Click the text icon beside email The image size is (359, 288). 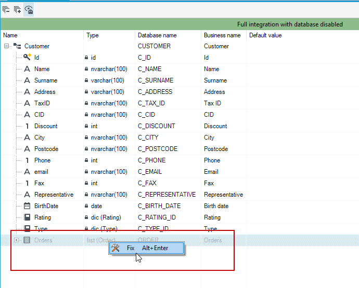click(x=27, y=172)
